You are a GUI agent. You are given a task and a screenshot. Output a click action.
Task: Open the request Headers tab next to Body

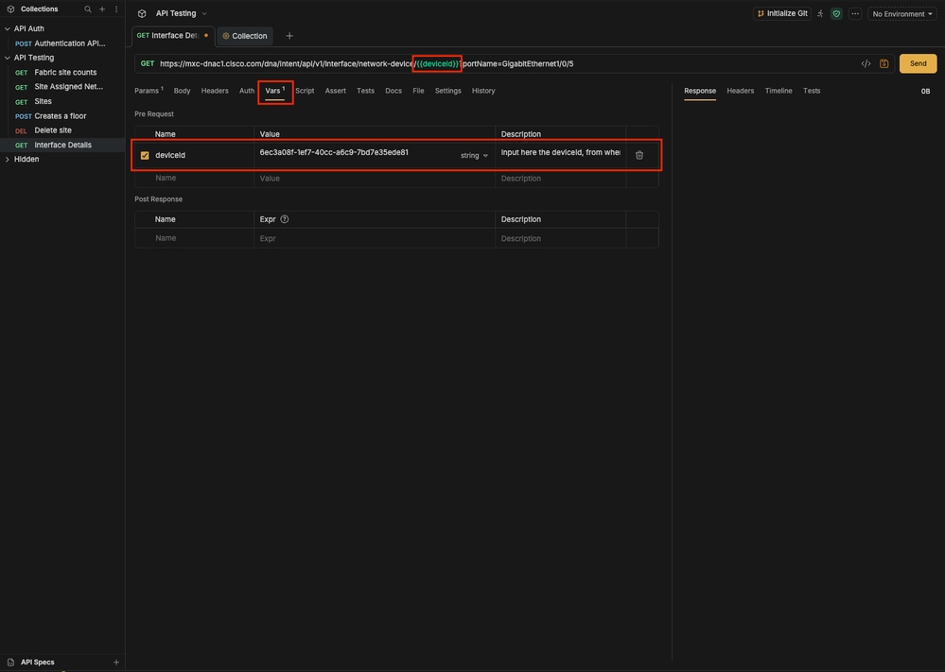pos(215,91)
